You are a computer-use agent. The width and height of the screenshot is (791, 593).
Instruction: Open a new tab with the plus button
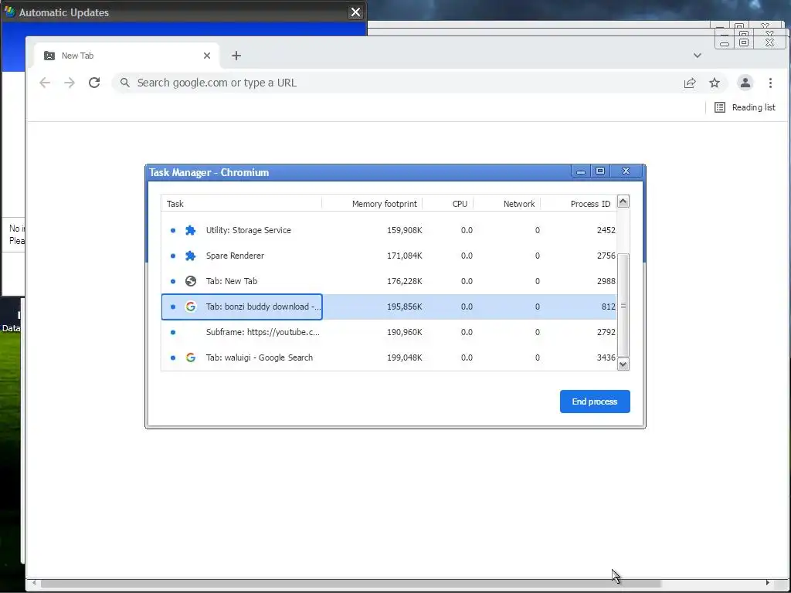pos(236,56)
